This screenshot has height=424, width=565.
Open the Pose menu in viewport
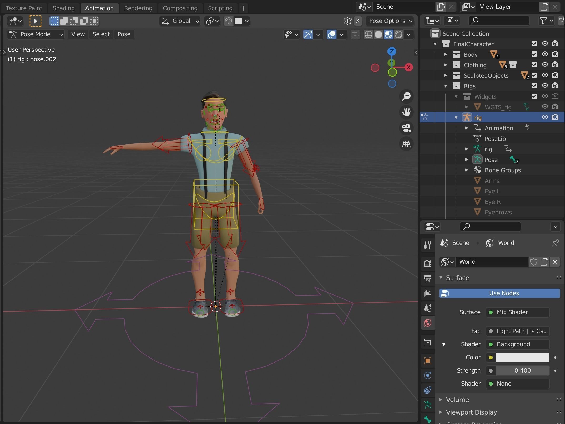[124, 34]
